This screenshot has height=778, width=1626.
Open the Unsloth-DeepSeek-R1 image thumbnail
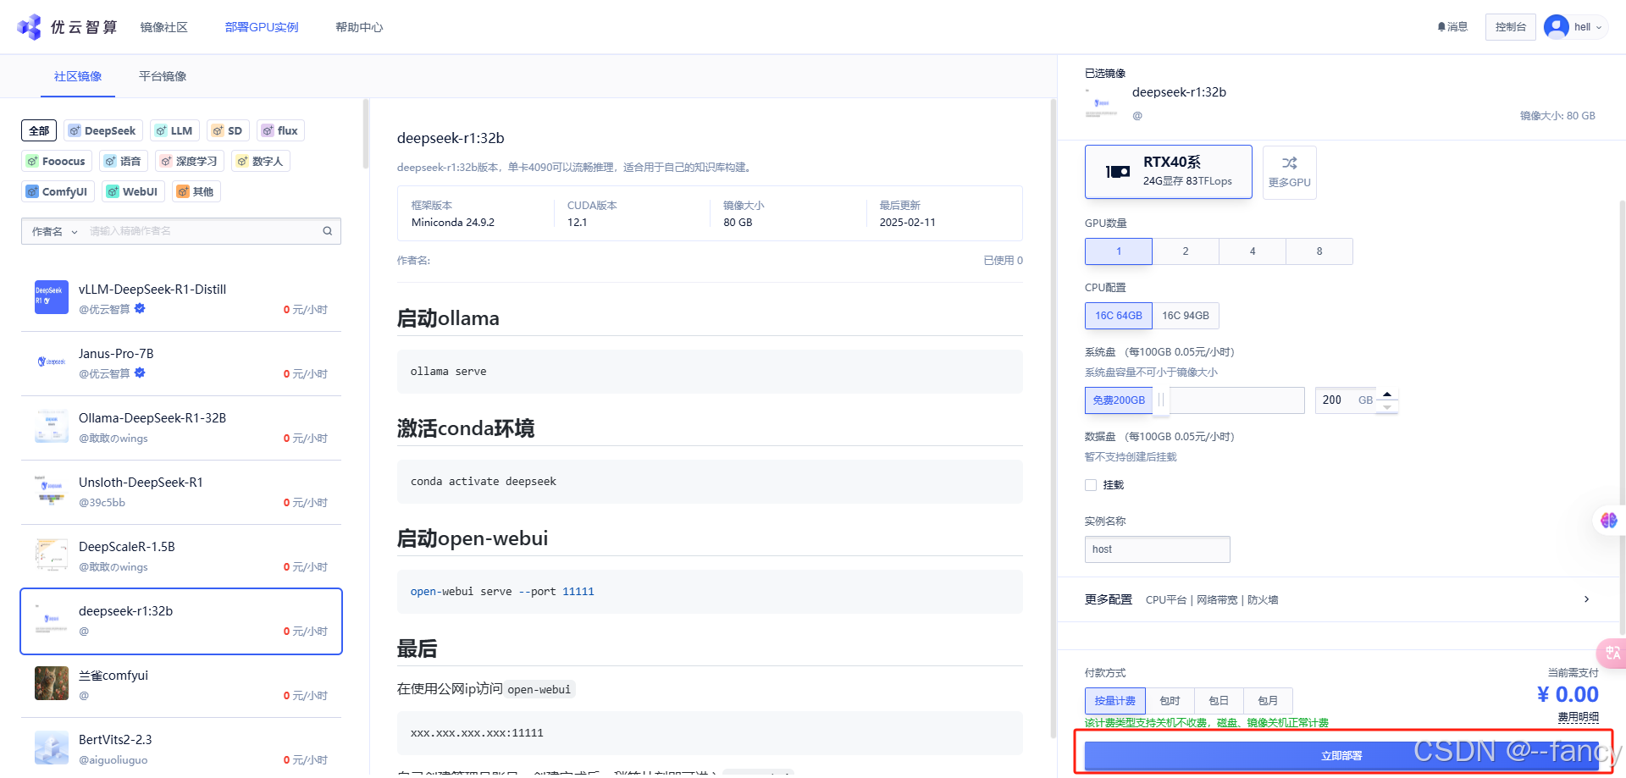(52, 490)
